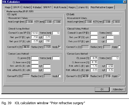The width and height of the screenshot is (129, 105).
Task: Click OD Refr. without CL cyl field
Action: pyautogui.click(x=47, y=70)
